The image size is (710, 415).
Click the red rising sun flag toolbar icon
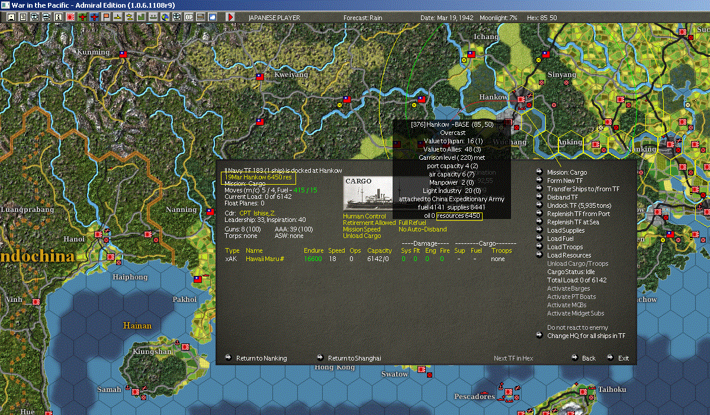(x=70, y=17)
